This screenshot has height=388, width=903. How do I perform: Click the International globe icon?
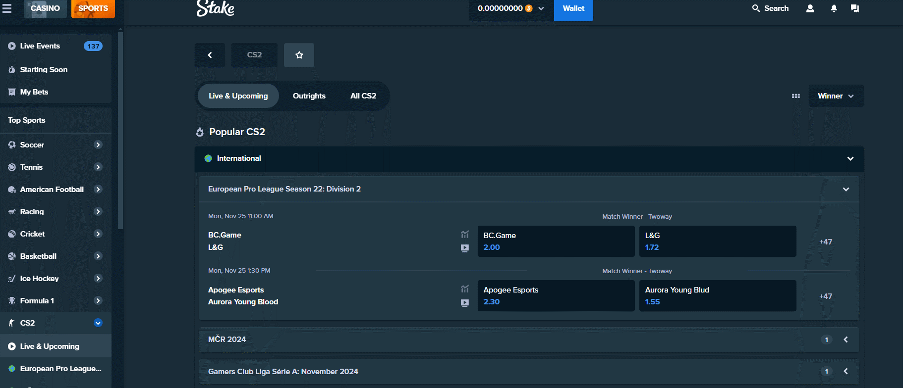208,158
